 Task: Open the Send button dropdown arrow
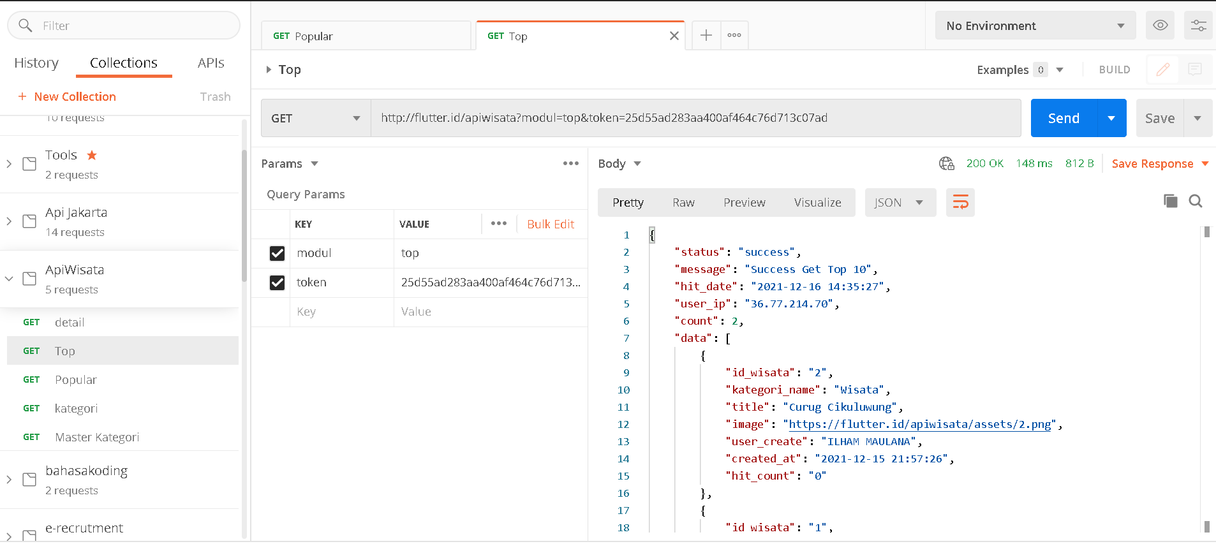pyautogui.click(x=1111, y=118)
